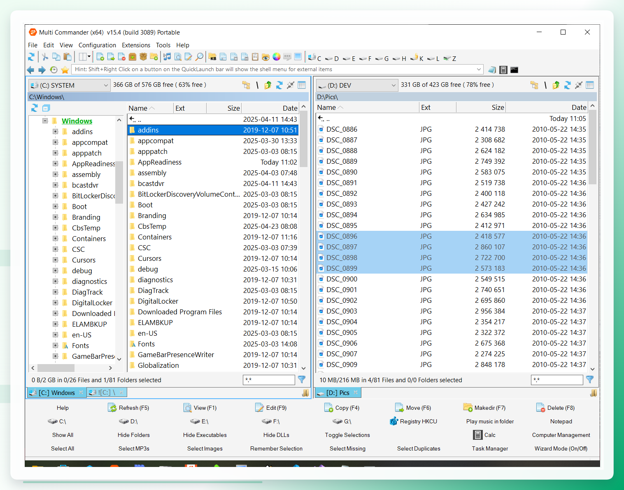Click the Refresh (F5) button

click(128, 408)
